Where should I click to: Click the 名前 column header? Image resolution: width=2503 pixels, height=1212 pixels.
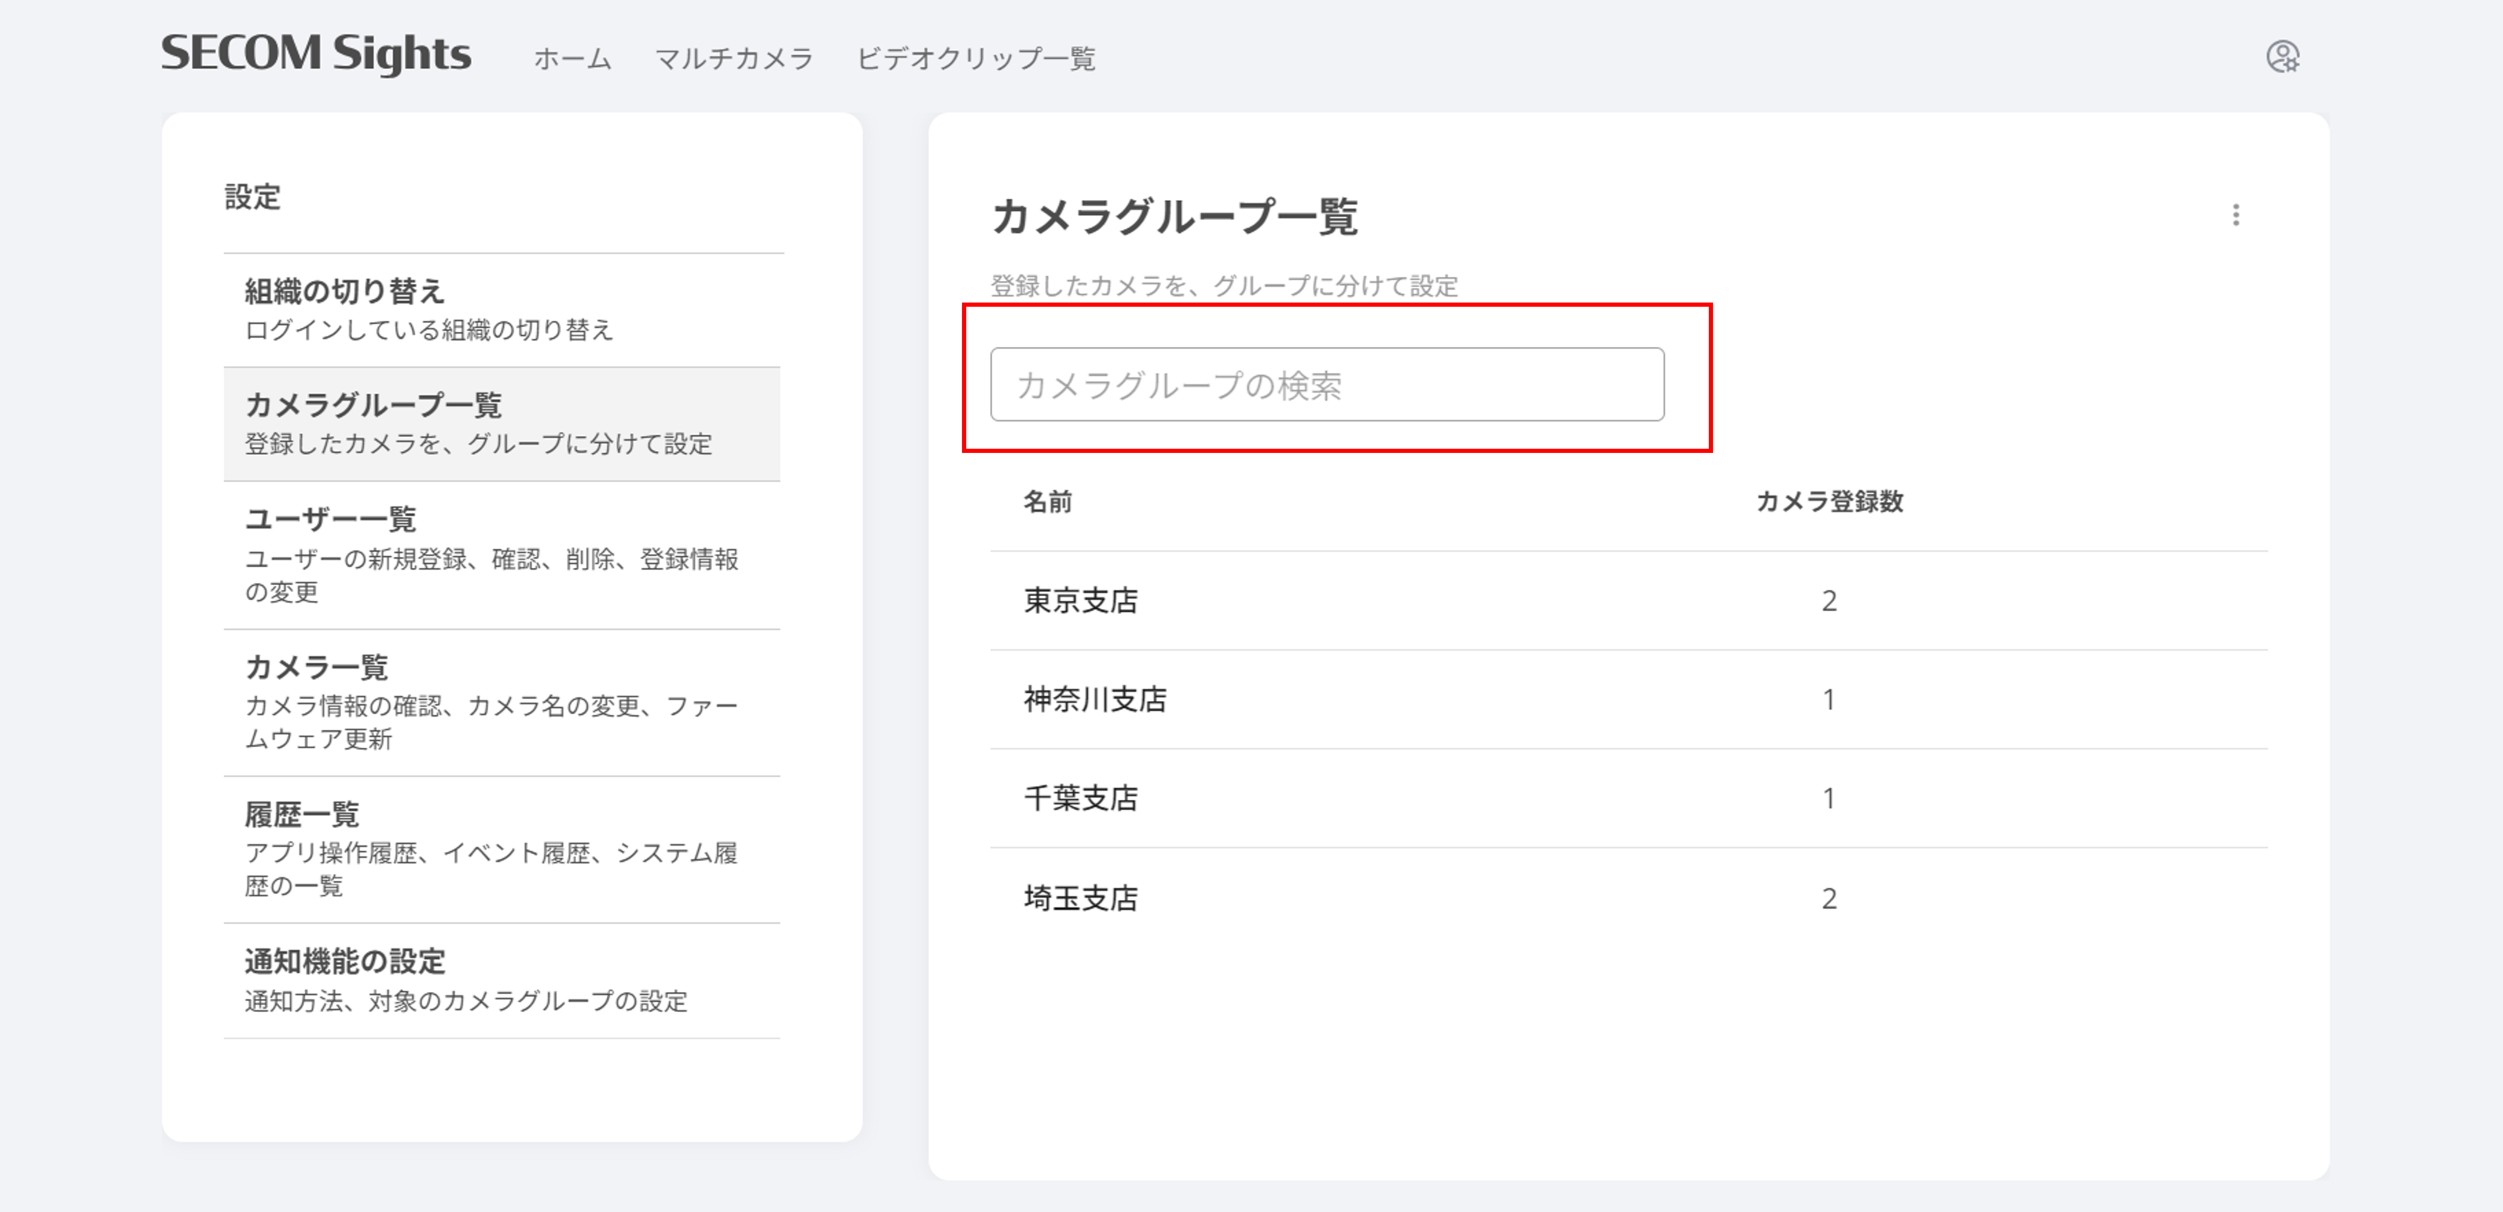tap(1048, 502)
